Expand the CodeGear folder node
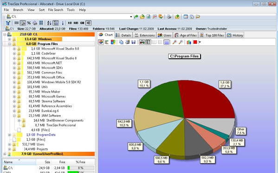Viewport: 278px width, 173px height. click(14, 53)
